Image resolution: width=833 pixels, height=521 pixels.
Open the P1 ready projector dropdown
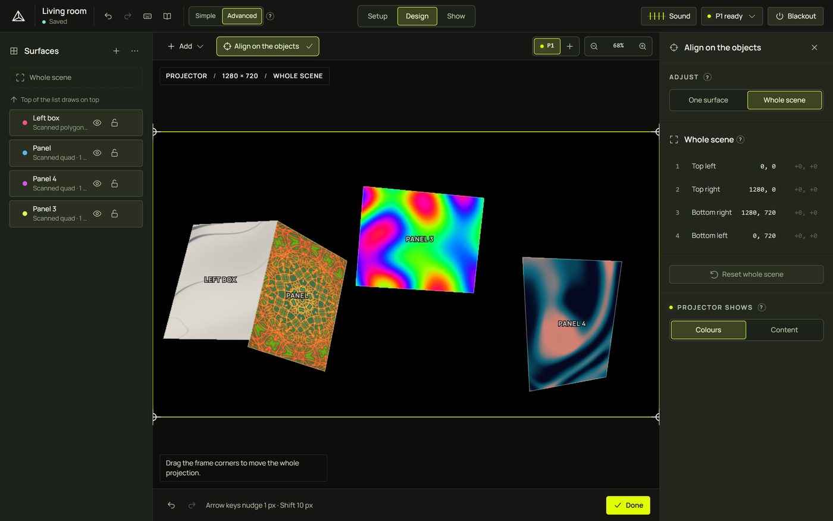732,16
